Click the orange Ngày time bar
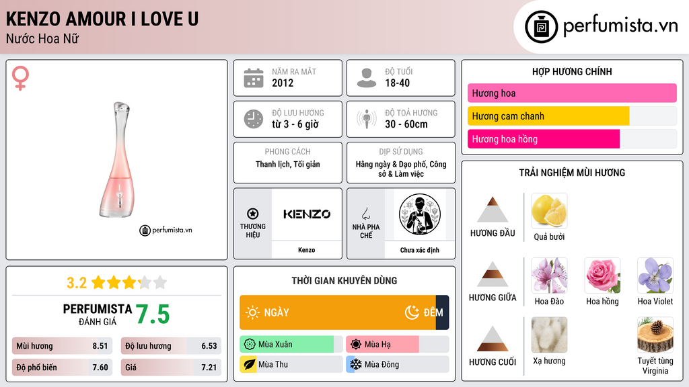 (x=338, y=312)
